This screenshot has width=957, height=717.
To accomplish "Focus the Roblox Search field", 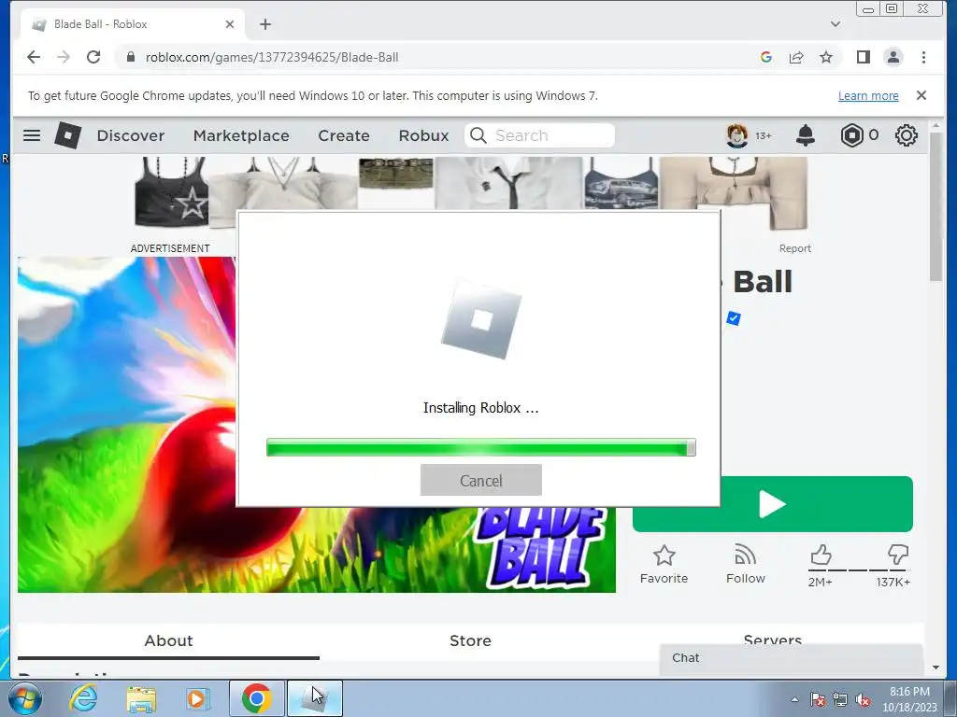I will [539, 135].
